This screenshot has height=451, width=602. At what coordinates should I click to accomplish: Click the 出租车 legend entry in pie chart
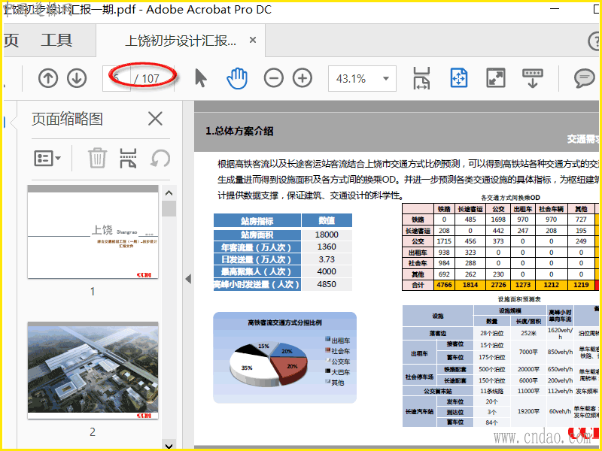coord(338,341)
